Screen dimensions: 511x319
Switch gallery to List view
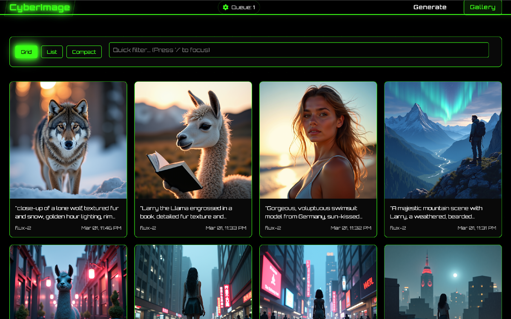pos(52,52)
